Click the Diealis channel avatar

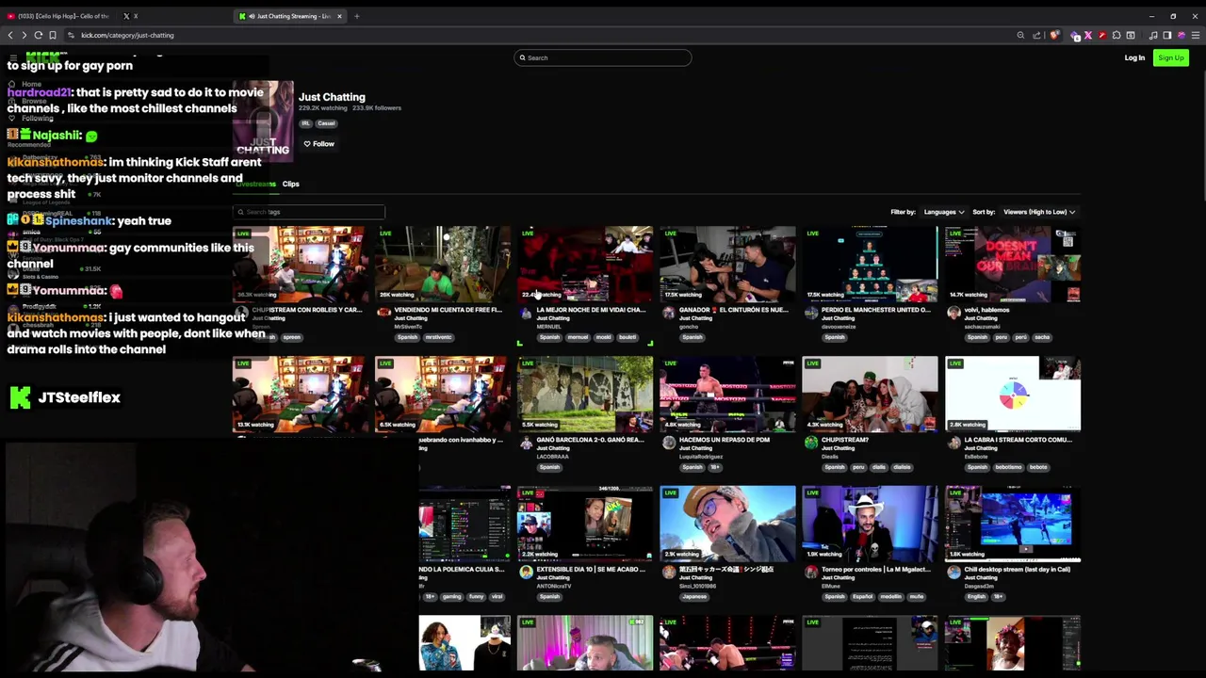811,443
